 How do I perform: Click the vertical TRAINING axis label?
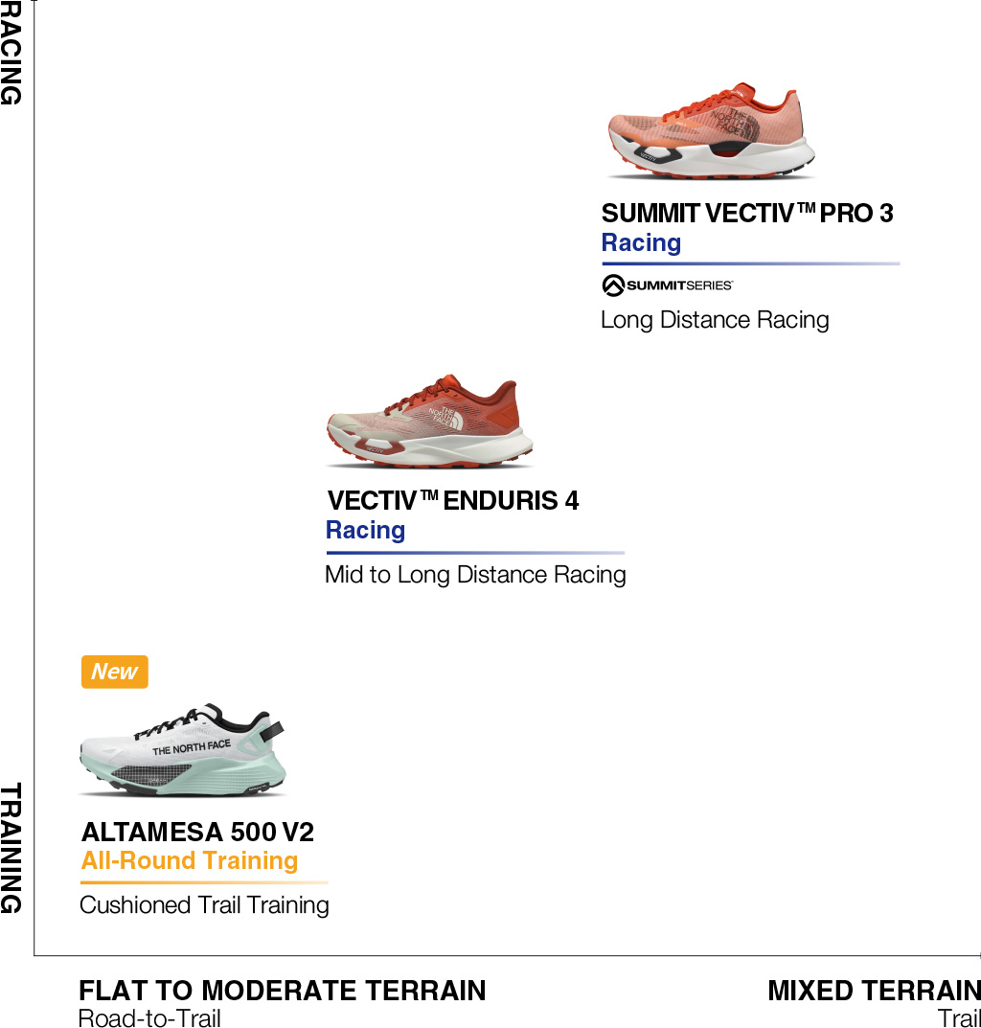[x=11, y=849]
